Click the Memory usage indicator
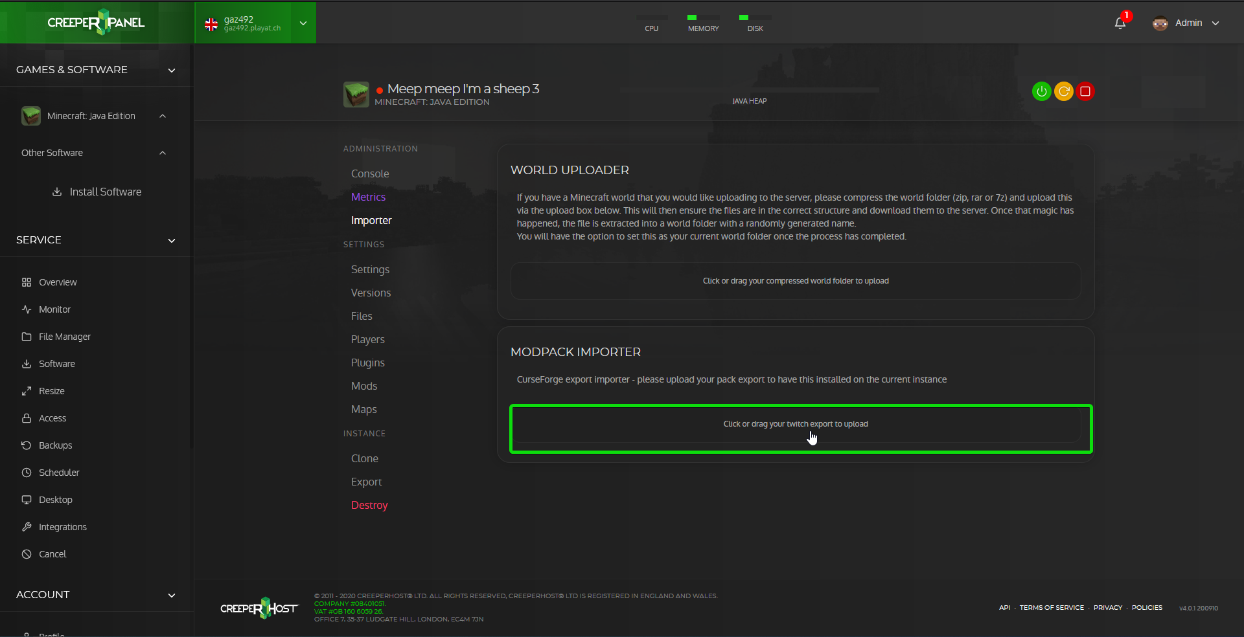 coord(704,24)
